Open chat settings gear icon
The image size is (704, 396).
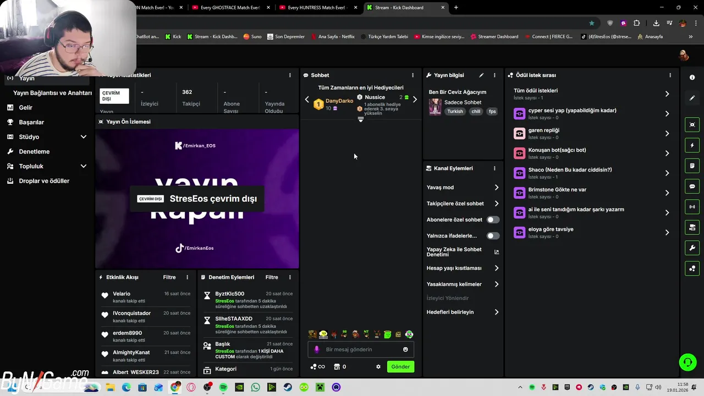(x=378, y=367)
